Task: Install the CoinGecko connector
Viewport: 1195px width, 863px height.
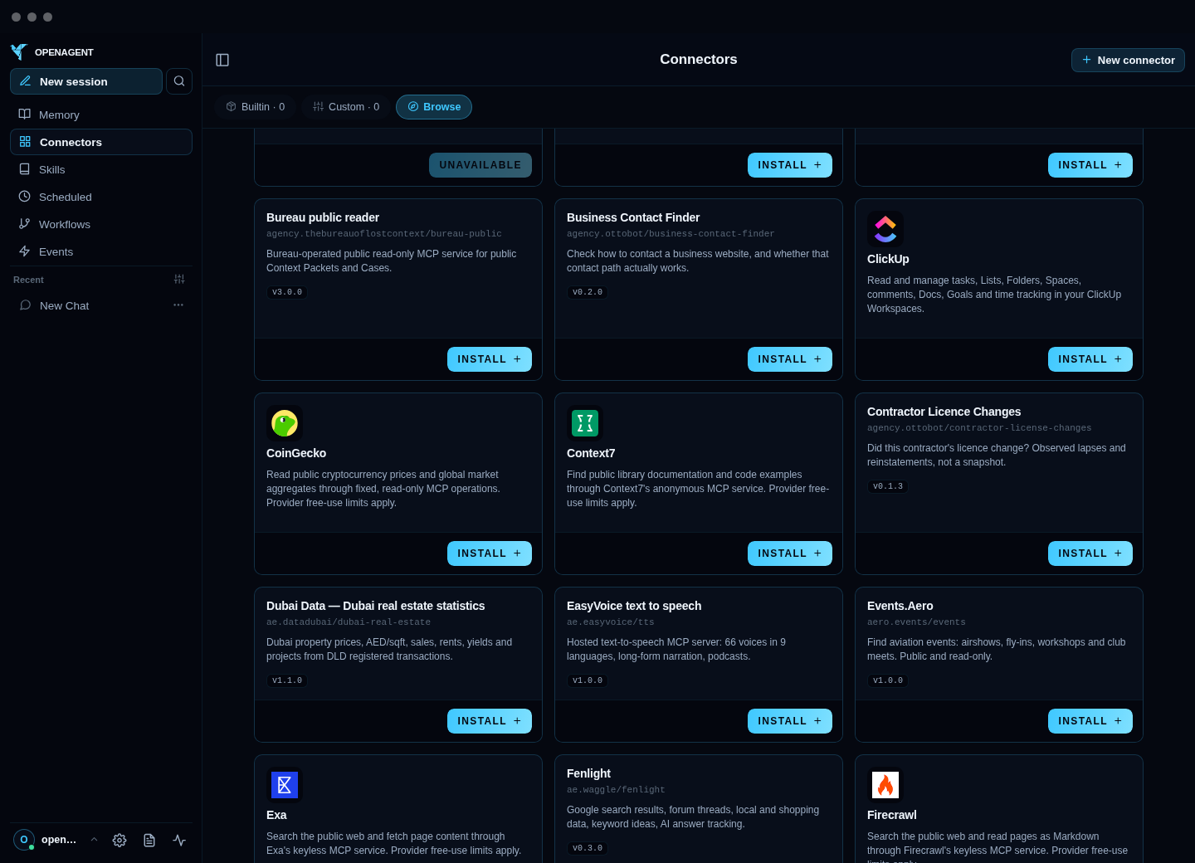Action: [x=490, y=553]
